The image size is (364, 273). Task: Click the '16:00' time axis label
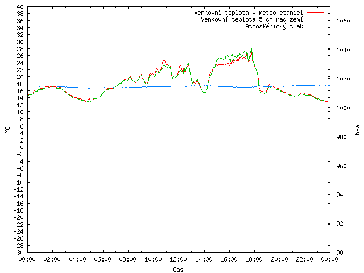[229, 259]
